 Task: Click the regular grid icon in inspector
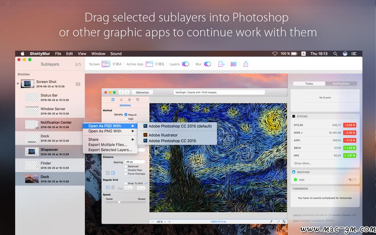coord(108,187)
